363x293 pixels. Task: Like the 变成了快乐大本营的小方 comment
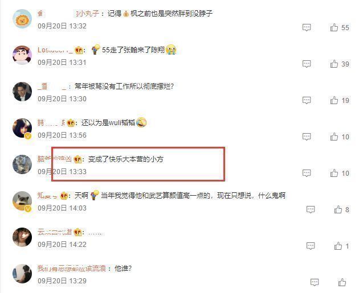pyautogui.click(x=334, y=173)
